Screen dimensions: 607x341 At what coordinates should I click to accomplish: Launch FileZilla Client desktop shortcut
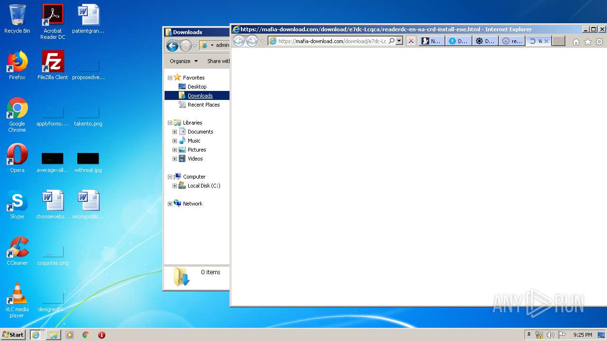coord(53,65)
